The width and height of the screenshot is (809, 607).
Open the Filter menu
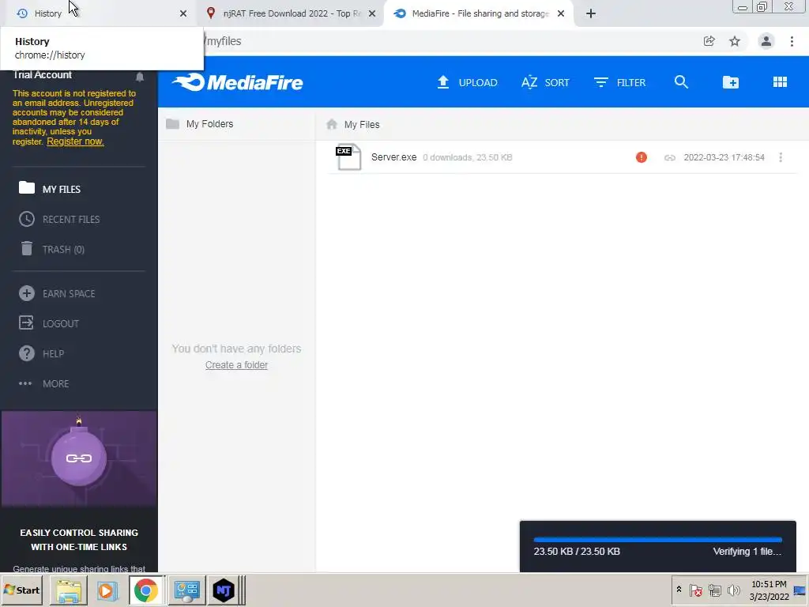619,82
